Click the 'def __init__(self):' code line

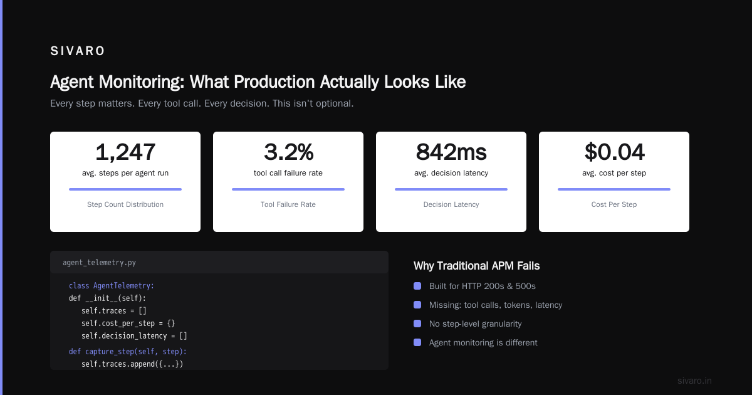(x=107, y=298)
